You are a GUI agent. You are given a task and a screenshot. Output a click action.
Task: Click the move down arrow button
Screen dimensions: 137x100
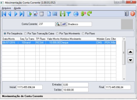point(130,60)
